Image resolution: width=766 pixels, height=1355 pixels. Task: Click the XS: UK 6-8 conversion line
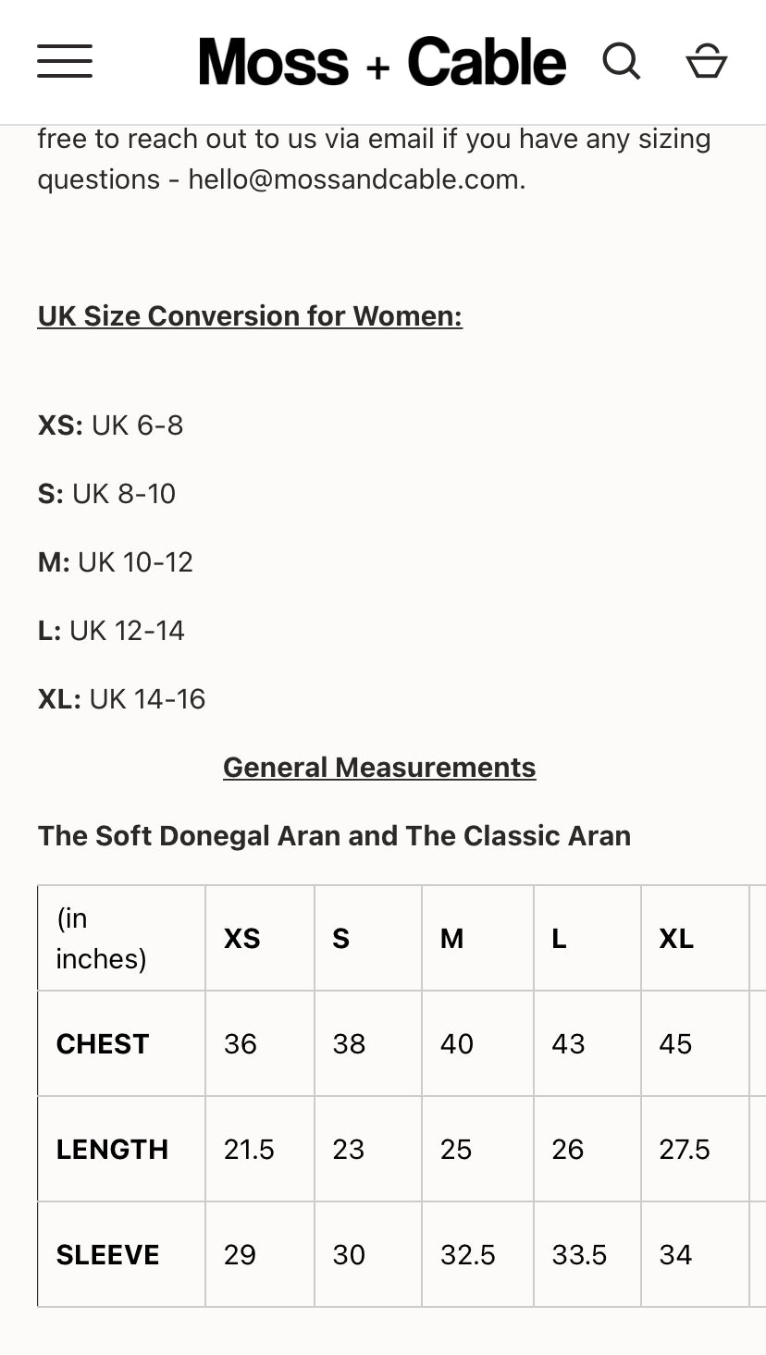click(x=111, y=425)
